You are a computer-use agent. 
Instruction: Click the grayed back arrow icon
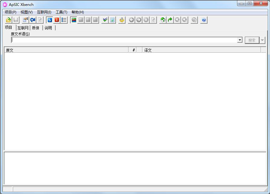coord(131,20)
